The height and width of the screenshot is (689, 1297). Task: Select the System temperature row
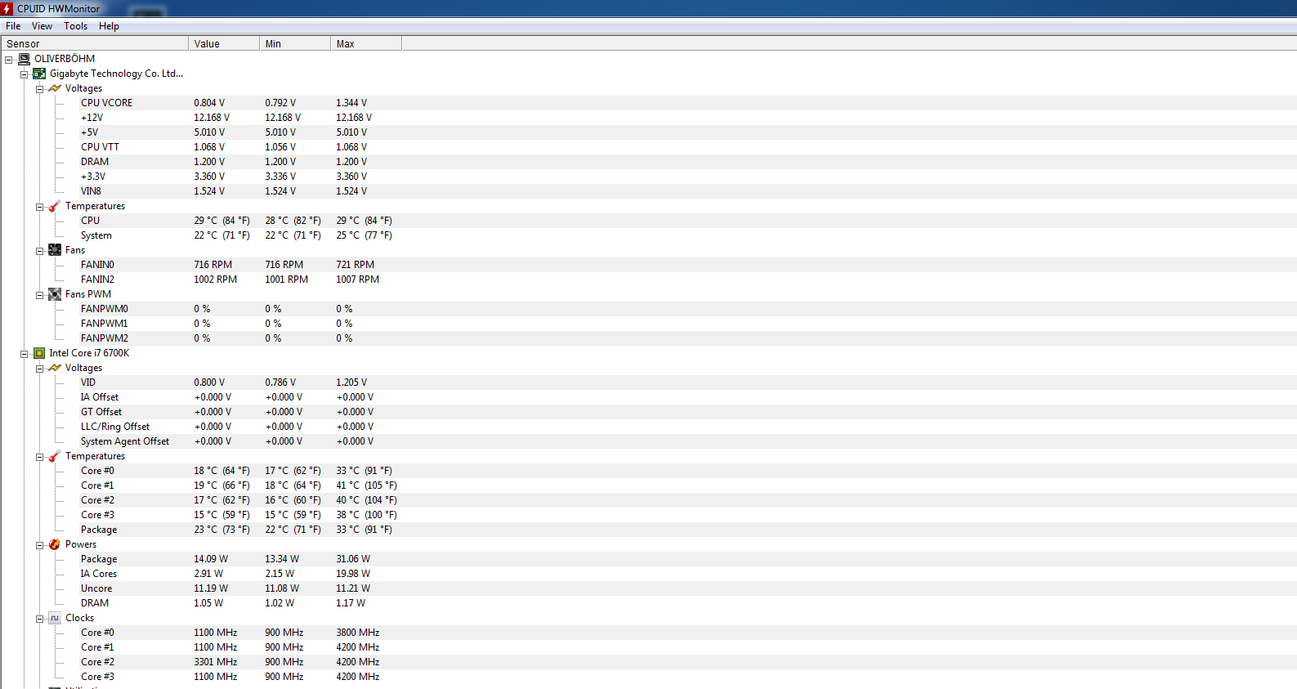point(687,235)
